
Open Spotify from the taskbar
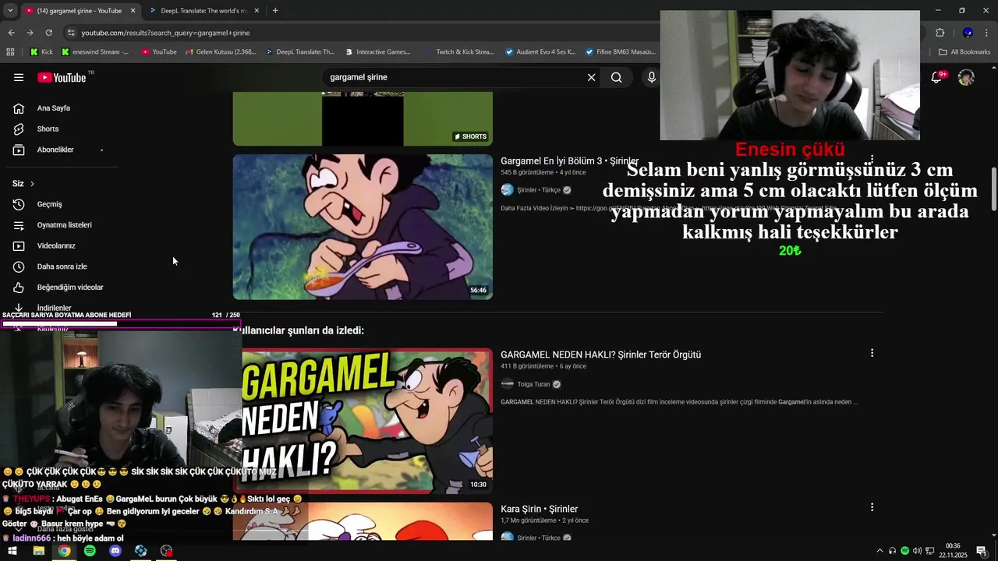tap(90, 551)
